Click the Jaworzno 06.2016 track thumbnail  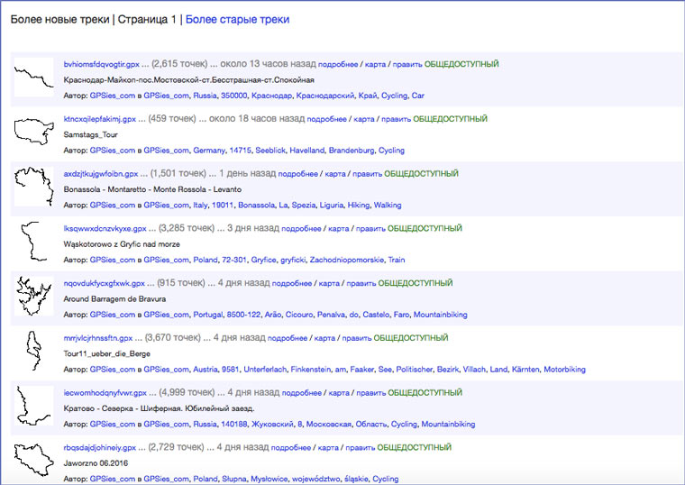33,460
